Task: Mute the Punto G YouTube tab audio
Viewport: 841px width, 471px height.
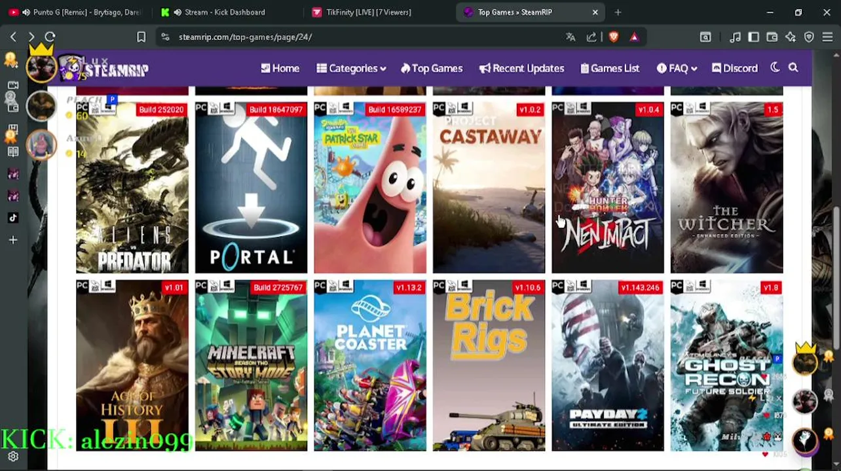Action: point(26,12)
